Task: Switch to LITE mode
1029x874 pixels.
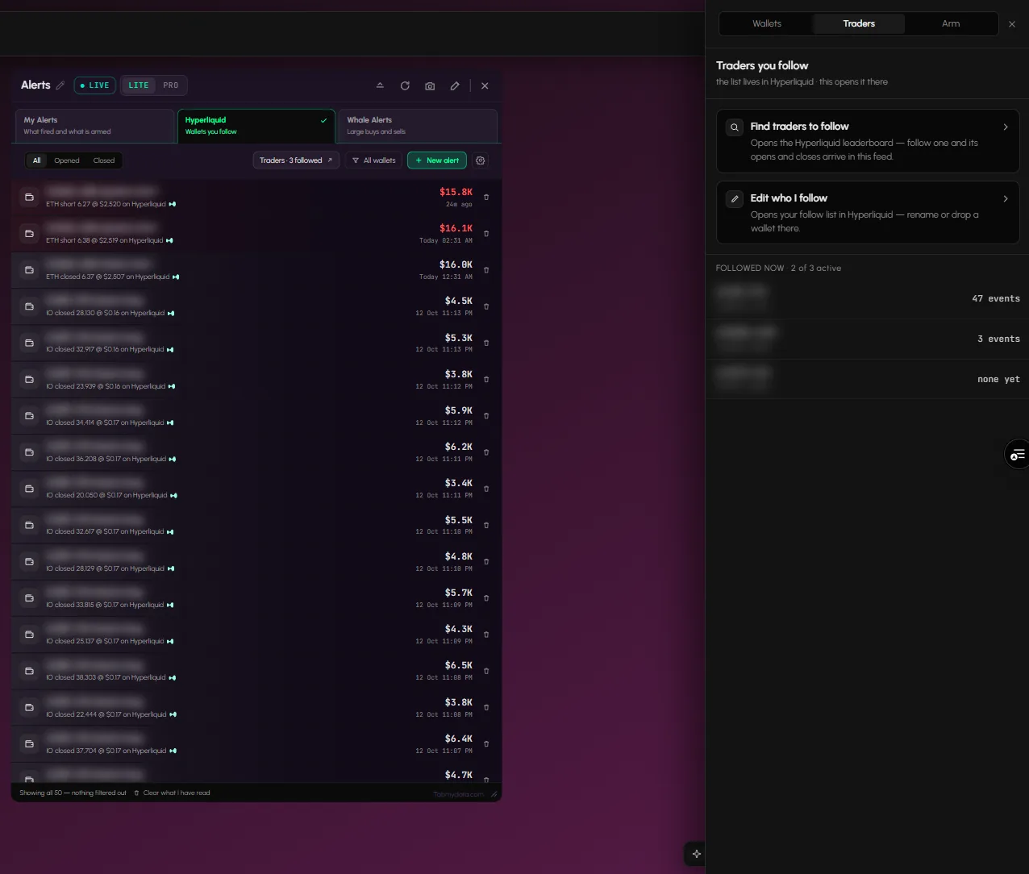Action: click(139, 85)
